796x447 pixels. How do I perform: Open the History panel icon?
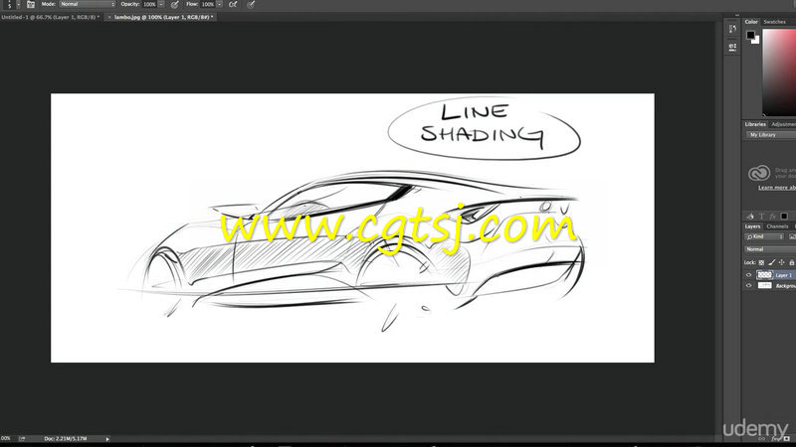pos(732,29)
